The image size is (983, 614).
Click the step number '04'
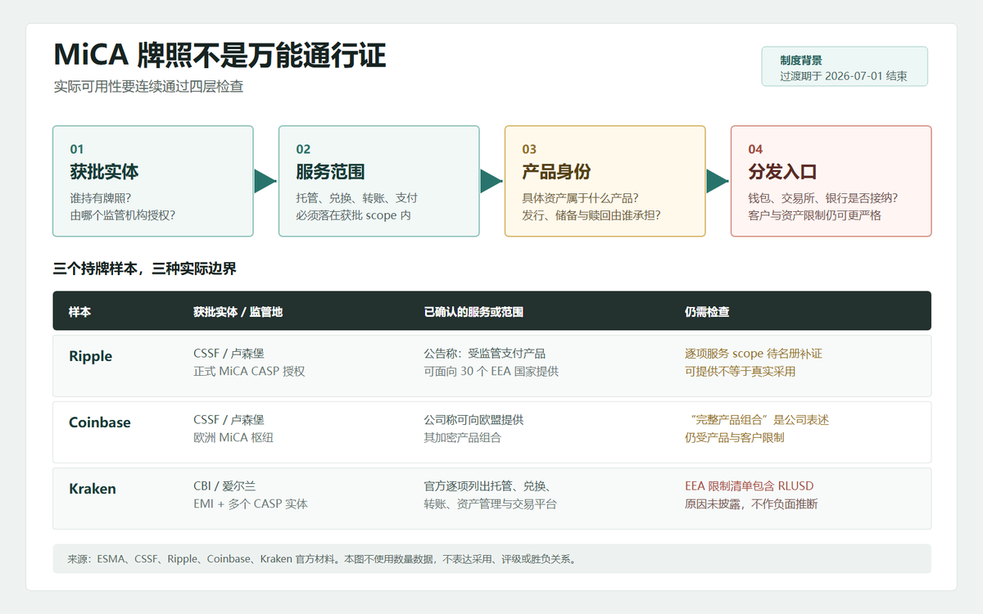point(755,149)
